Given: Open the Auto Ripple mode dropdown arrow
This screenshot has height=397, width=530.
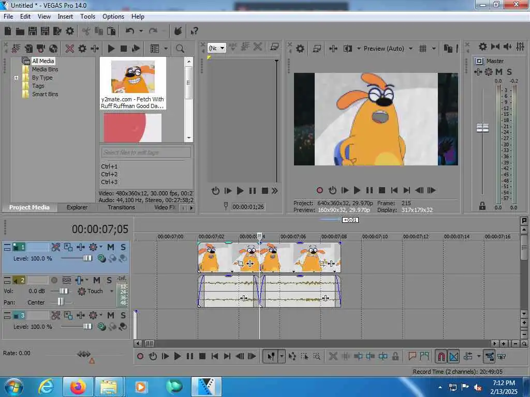Looking at the screenshot, I should 479,356.
